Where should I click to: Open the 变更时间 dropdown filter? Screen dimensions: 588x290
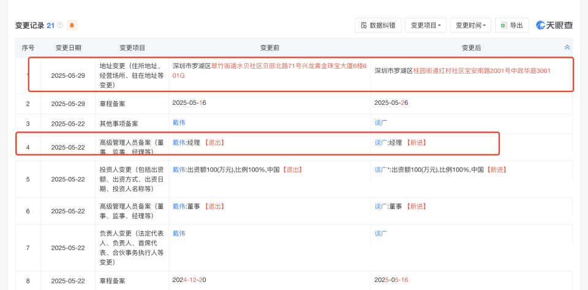[x=470, y=25]
